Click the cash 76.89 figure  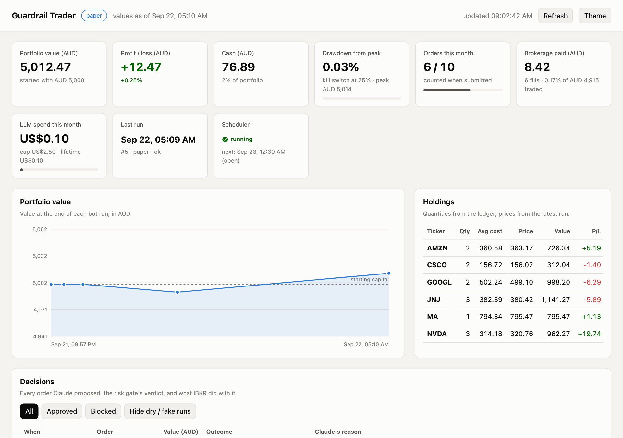(x=238, y=67)
